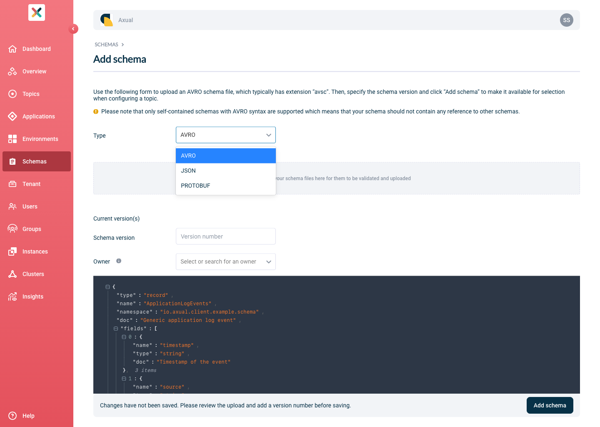Go to Overview page

(x=37, y=71)
